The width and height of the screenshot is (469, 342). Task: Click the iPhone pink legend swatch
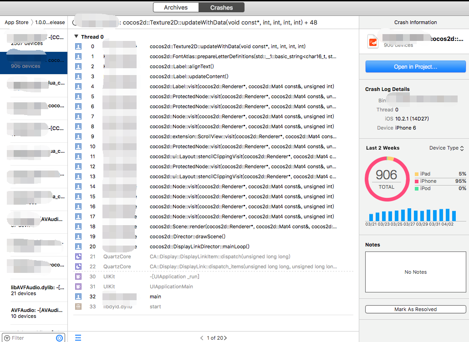point(416,181)
